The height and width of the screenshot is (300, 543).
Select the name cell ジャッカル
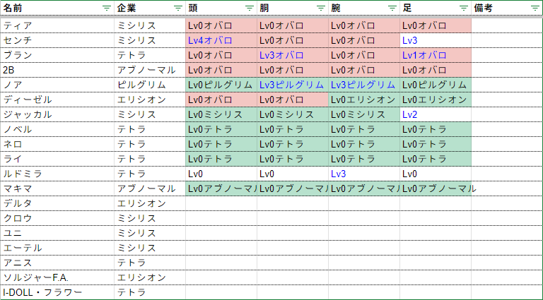tap(57, 115)
